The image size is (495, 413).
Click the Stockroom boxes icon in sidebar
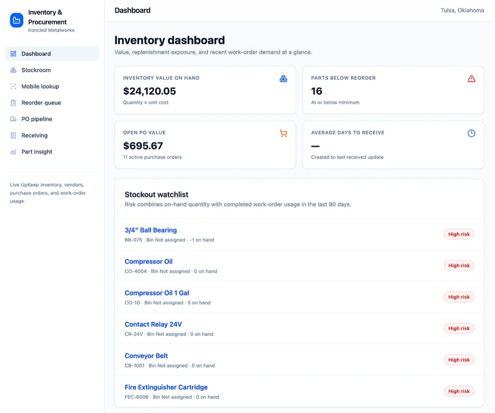(13, 70)
